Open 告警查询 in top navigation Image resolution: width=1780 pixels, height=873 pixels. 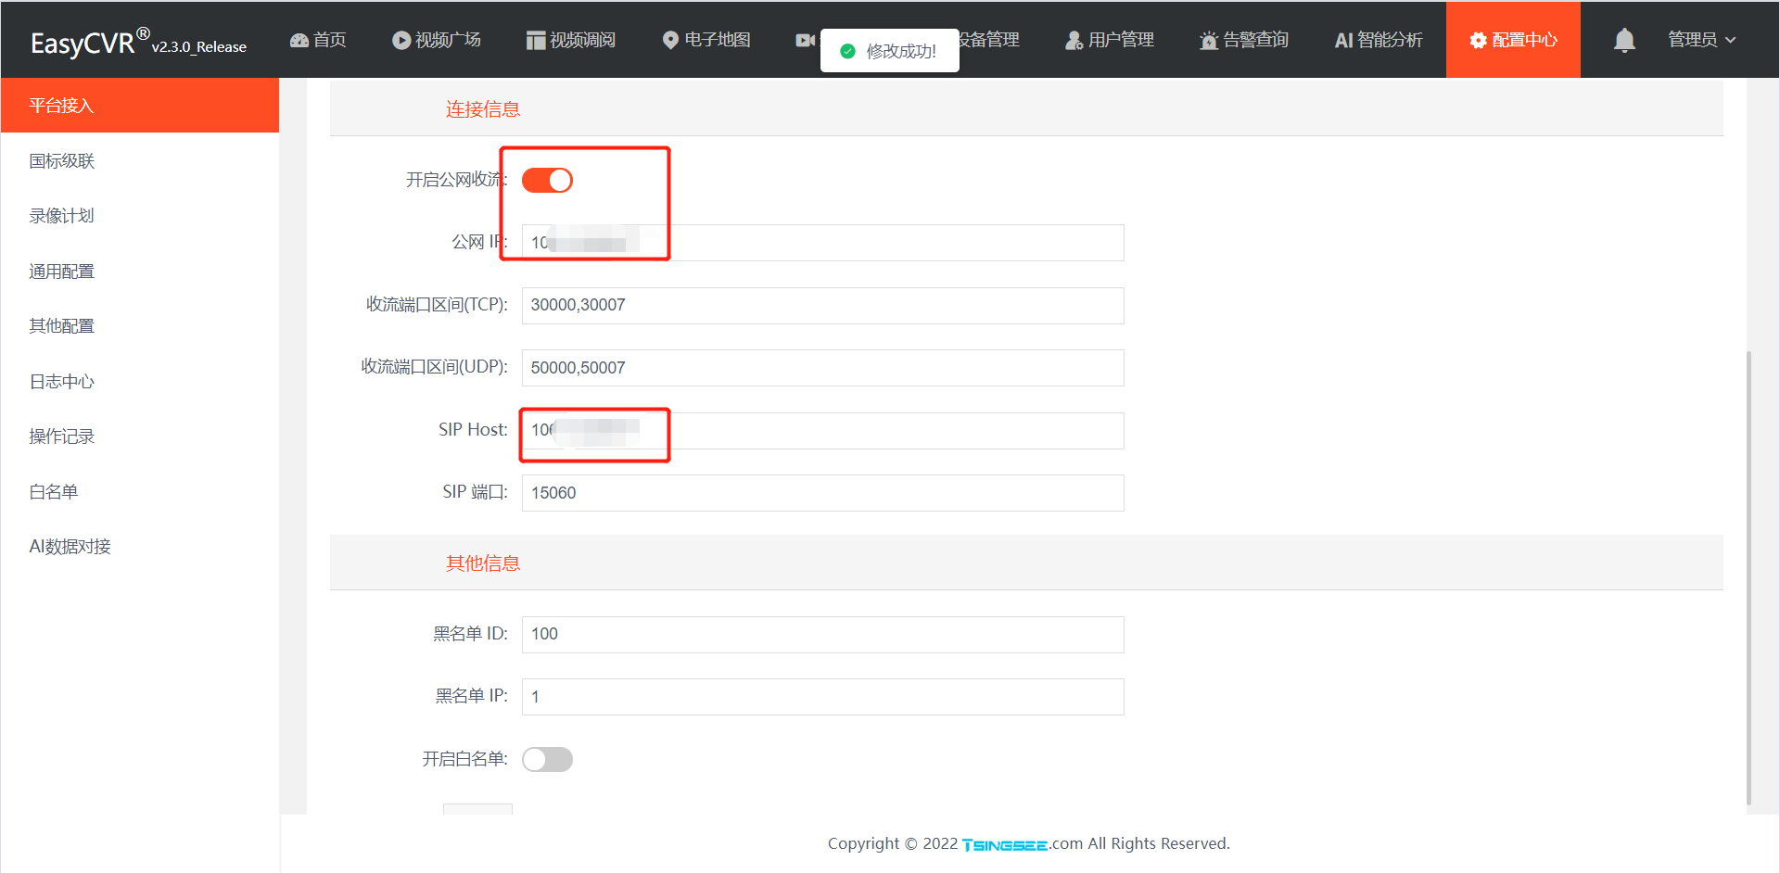coord(1244,40)
